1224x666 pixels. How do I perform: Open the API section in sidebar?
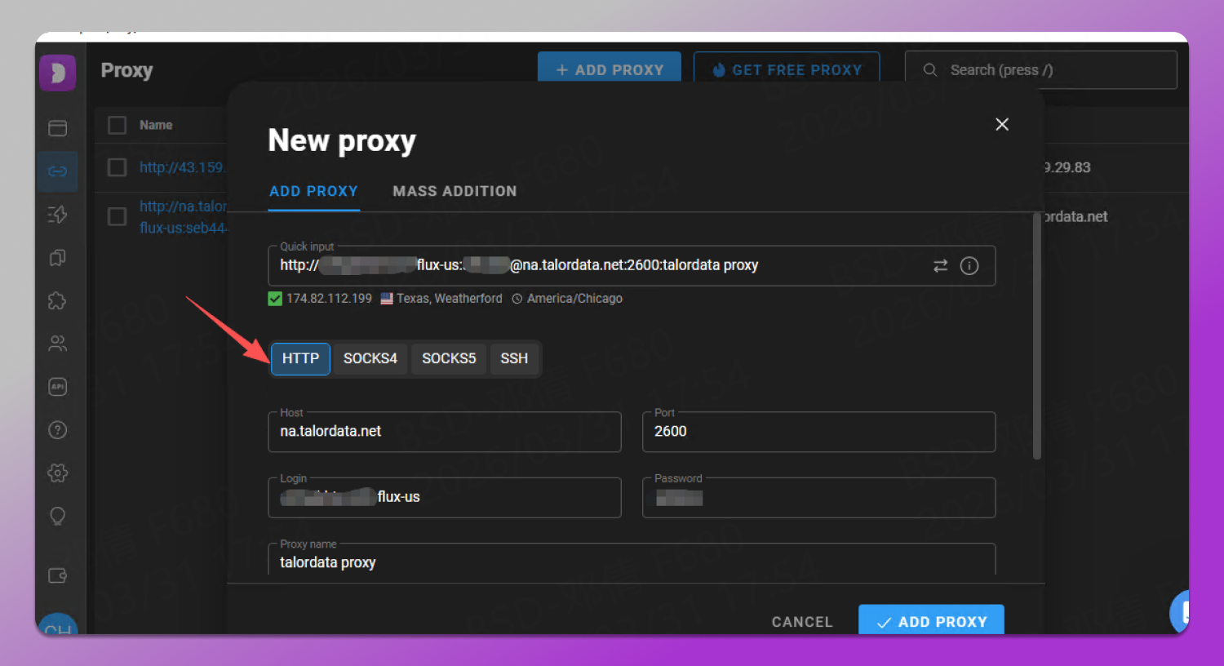pyautogui.click(x=57, y=386)
